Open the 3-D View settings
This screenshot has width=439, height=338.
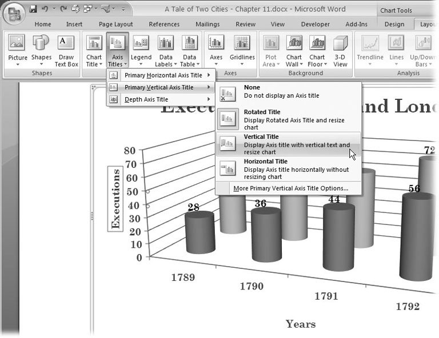click(x=340, y=50)
